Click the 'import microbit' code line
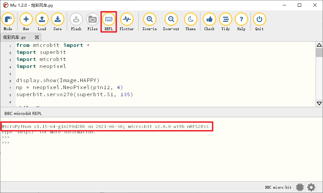Viewport: 323px width, 193px height. (x=41, y=59)
